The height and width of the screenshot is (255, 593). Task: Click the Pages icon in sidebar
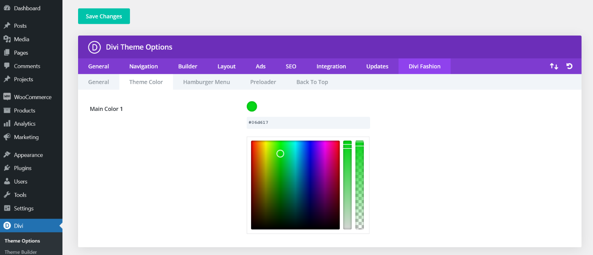[x=7, y=52]
